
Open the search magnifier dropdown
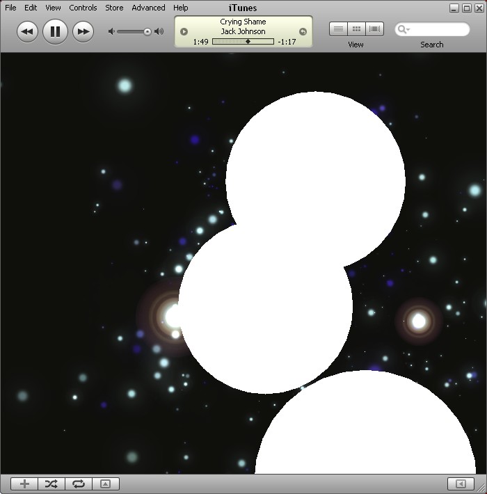coord(404,29)
